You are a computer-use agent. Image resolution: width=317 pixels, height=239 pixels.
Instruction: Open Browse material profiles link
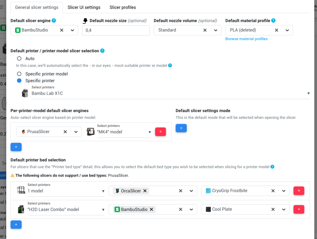point(246,39)
